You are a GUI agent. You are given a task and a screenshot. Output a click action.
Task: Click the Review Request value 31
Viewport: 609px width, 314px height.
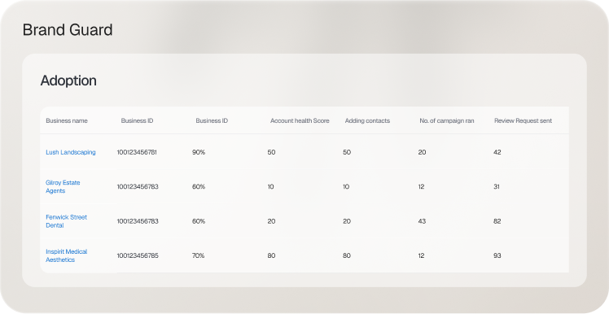point(497,187)
